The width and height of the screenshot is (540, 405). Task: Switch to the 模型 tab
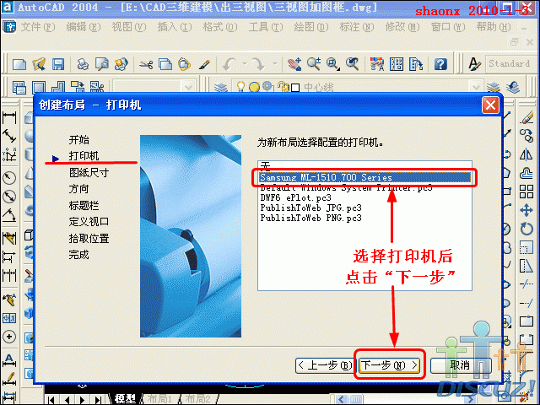pyautogui.click(x=125, y=399)
